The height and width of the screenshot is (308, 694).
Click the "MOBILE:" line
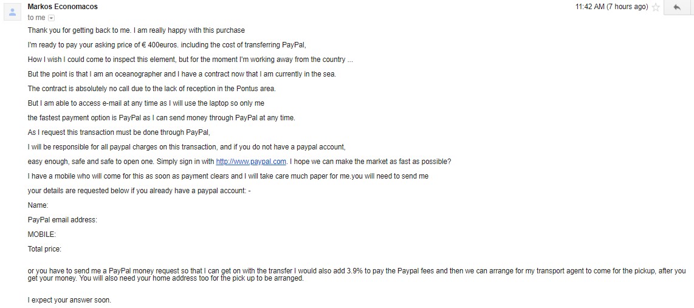(41, 234)
